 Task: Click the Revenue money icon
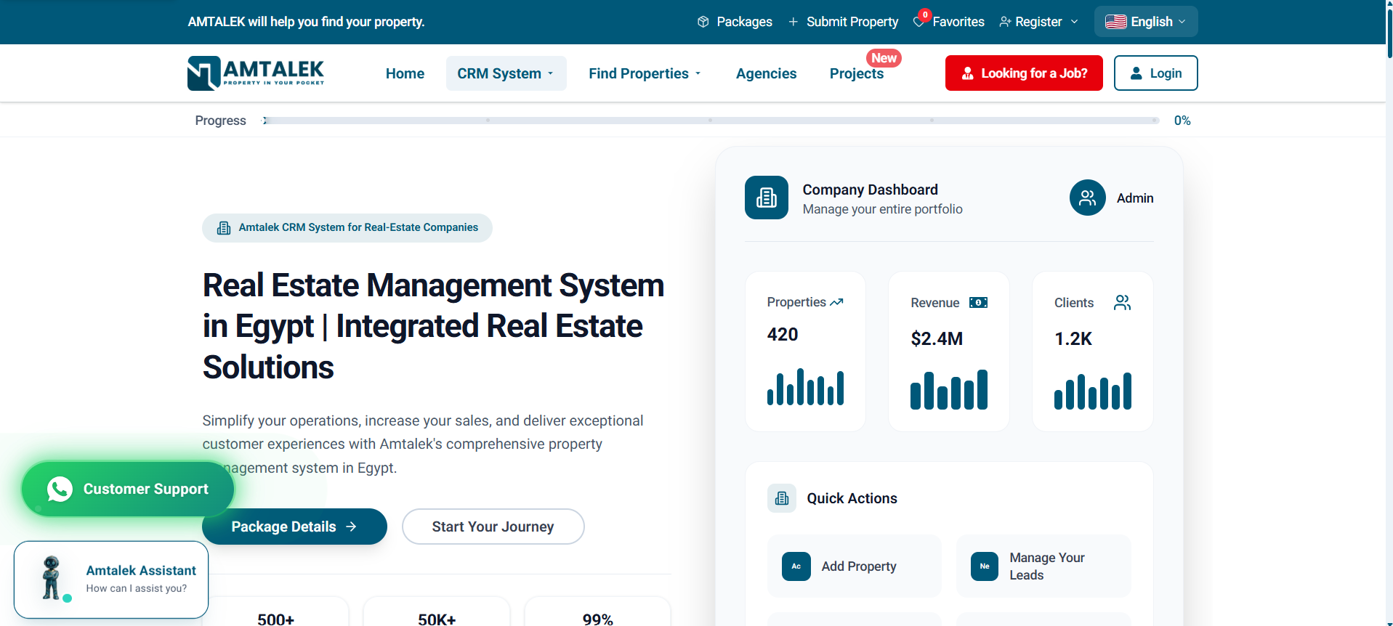tap(979, 303)
